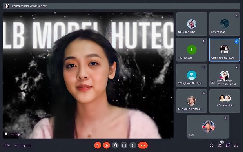Open the present screen button
Image resolution: width=243 pixels, height=152 pixels.
[x=124, y=145]
